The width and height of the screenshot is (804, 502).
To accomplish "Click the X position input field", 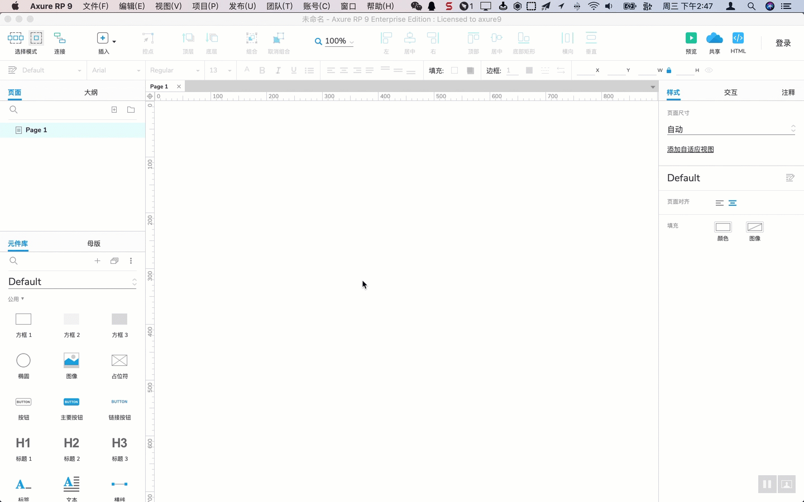I will 585,70.
